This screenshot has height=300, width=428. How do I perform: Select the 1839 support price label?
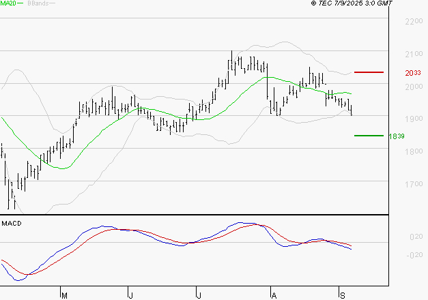tap(397, 136)
